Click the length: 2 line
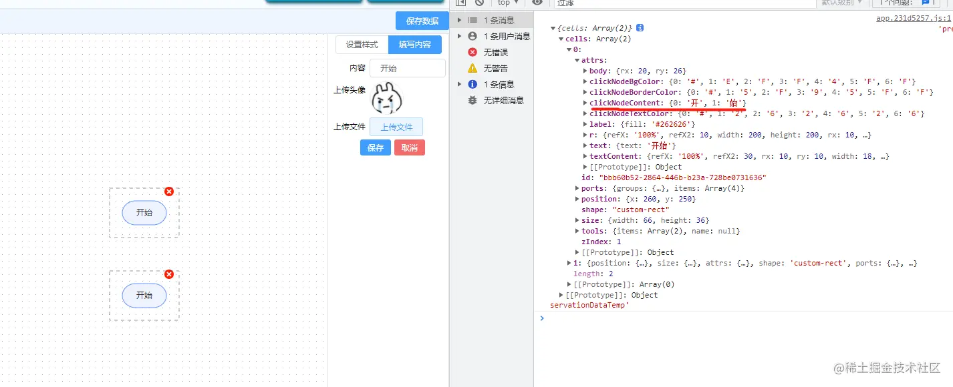This screenshot has height=387, width=953. pos(593,274)
